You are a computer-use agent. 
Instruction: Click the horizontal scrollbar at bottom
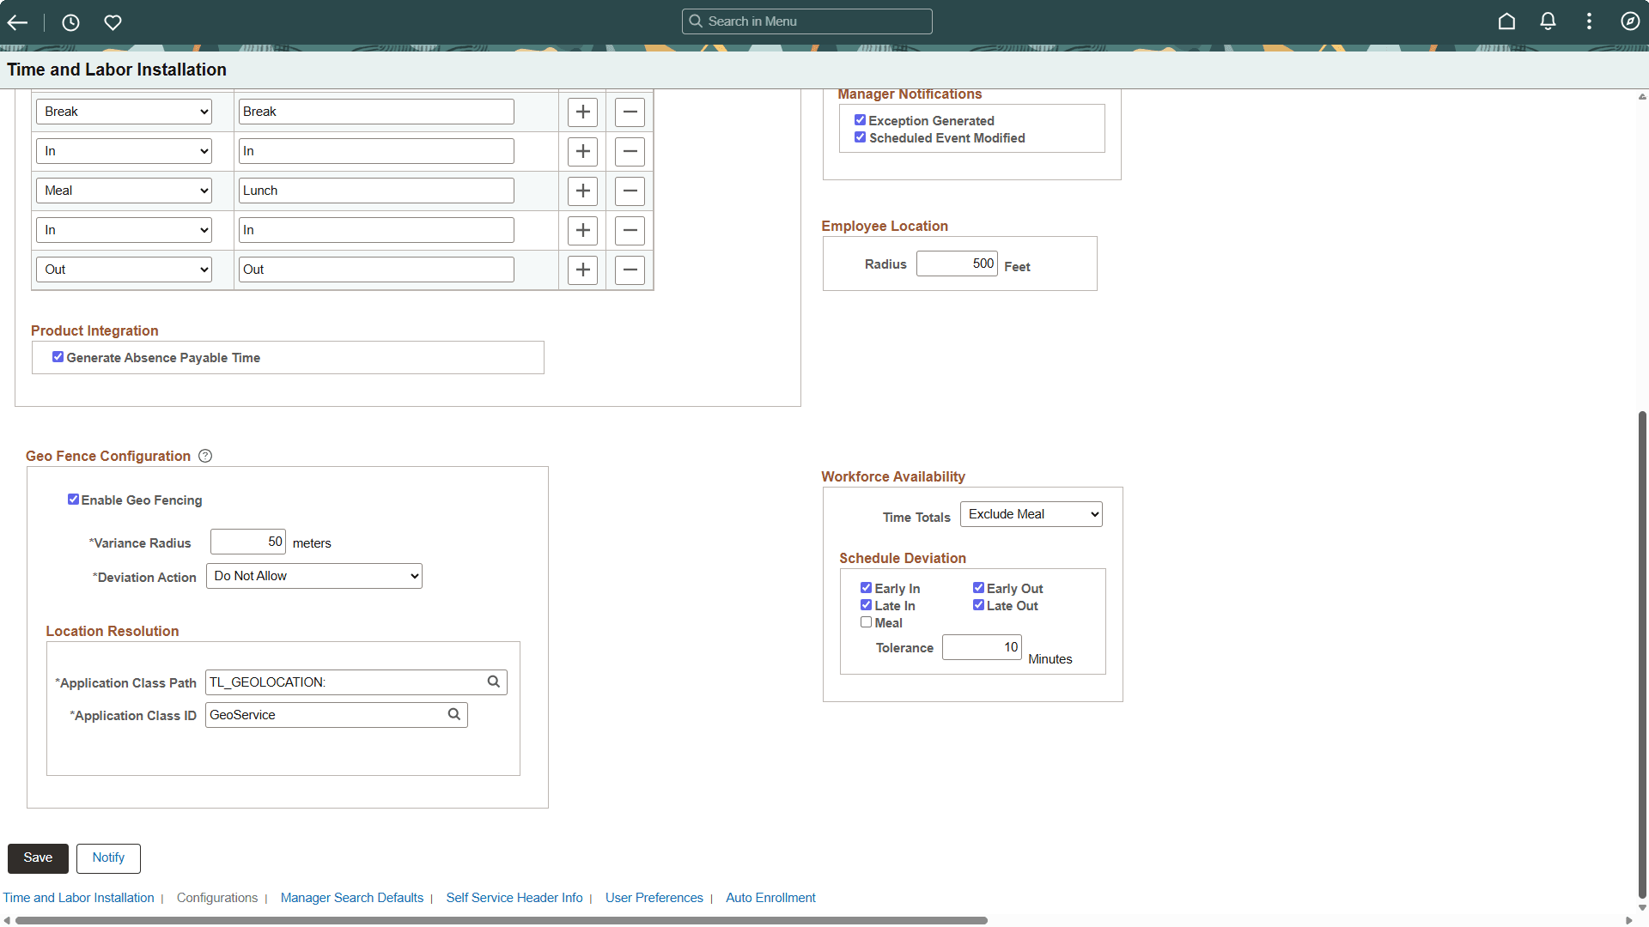(x=502, y=920)
